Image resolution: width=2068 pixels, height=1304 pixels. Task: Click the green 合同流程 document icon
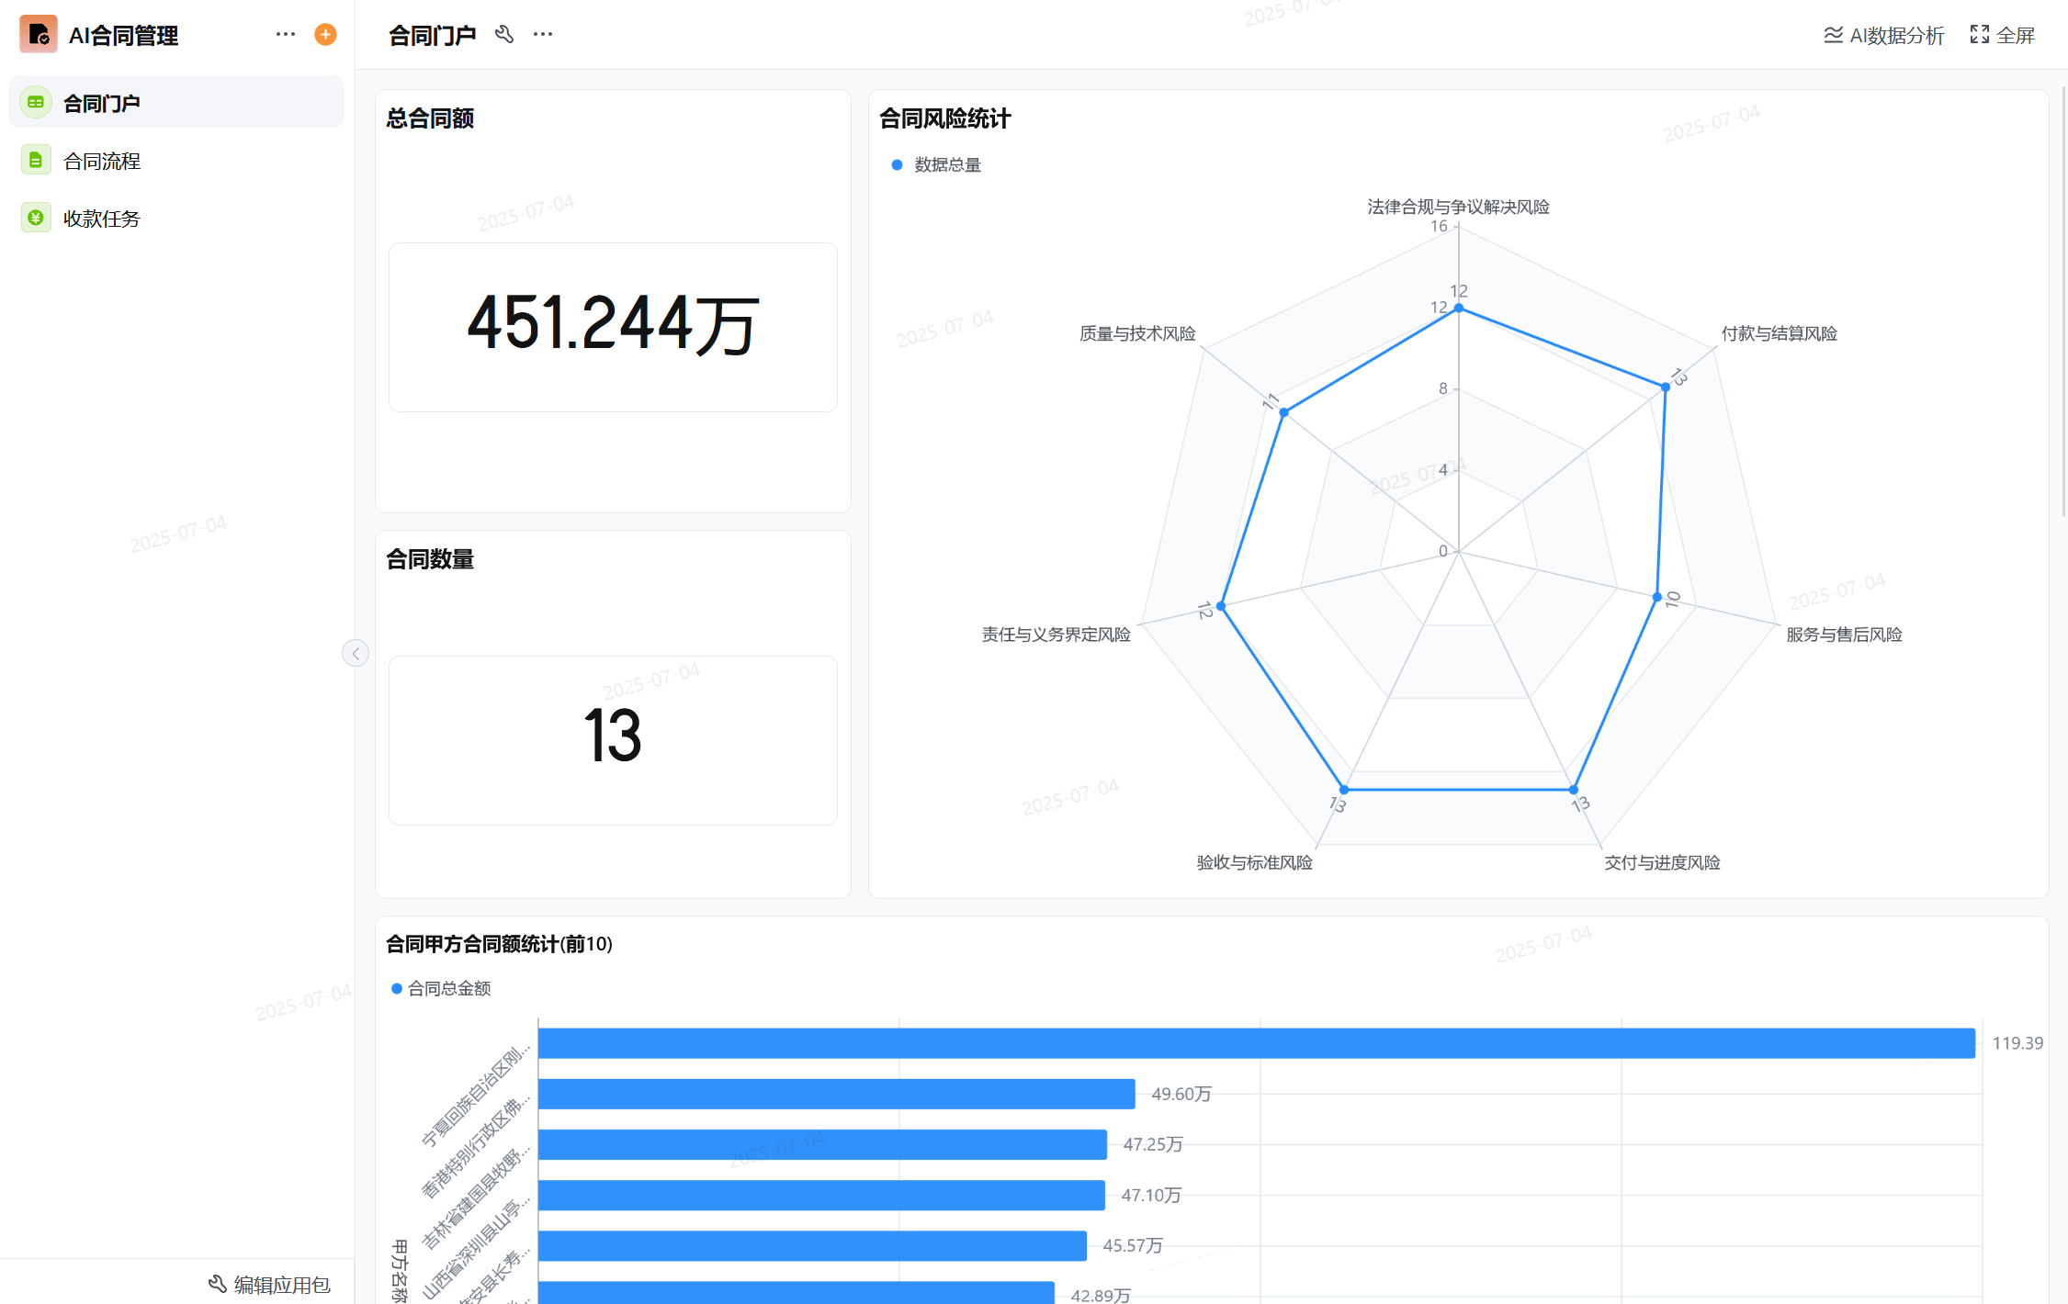click(x=36, y=161)
